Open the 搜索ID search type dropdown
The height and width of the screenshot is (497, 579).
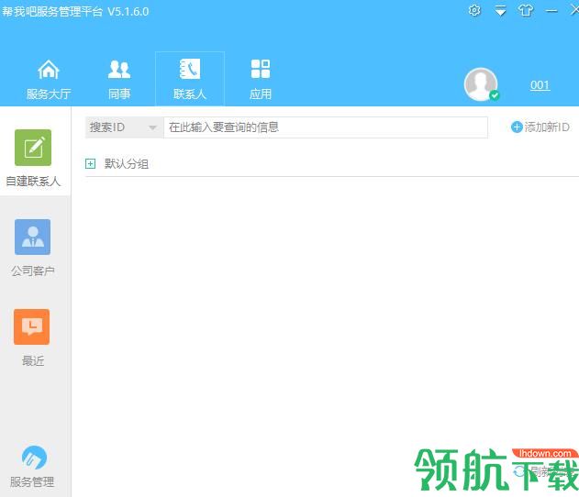pos(125,127)
